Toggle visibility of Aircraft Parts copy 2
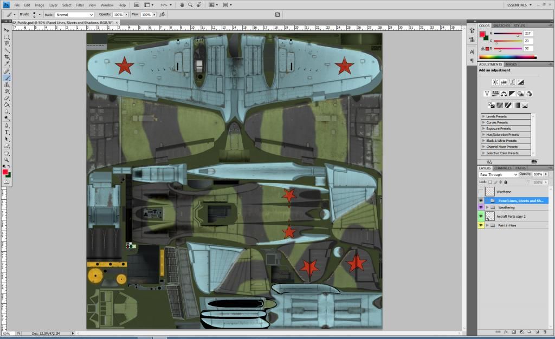This screenshot has width=555, height=339. (x=481, y=216)
